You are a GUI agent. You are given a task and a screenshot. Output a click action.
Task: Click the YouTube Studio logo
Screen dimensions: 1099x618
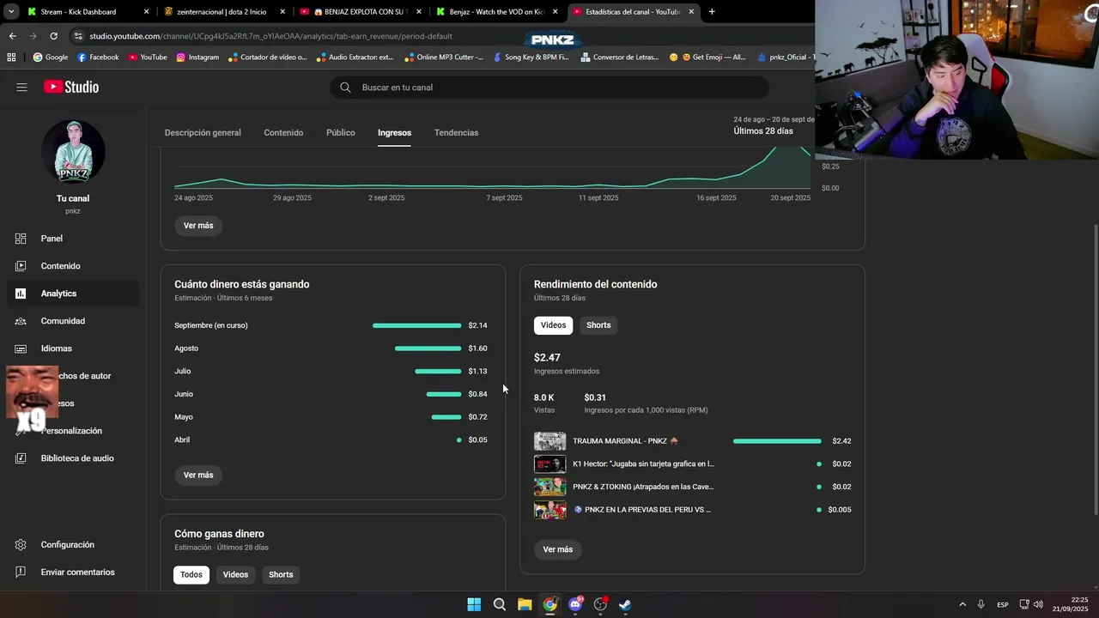71,87
